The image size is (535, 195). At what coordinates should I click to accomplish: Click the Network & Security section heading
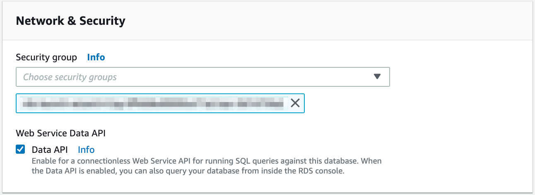click(x=70, y=21)
